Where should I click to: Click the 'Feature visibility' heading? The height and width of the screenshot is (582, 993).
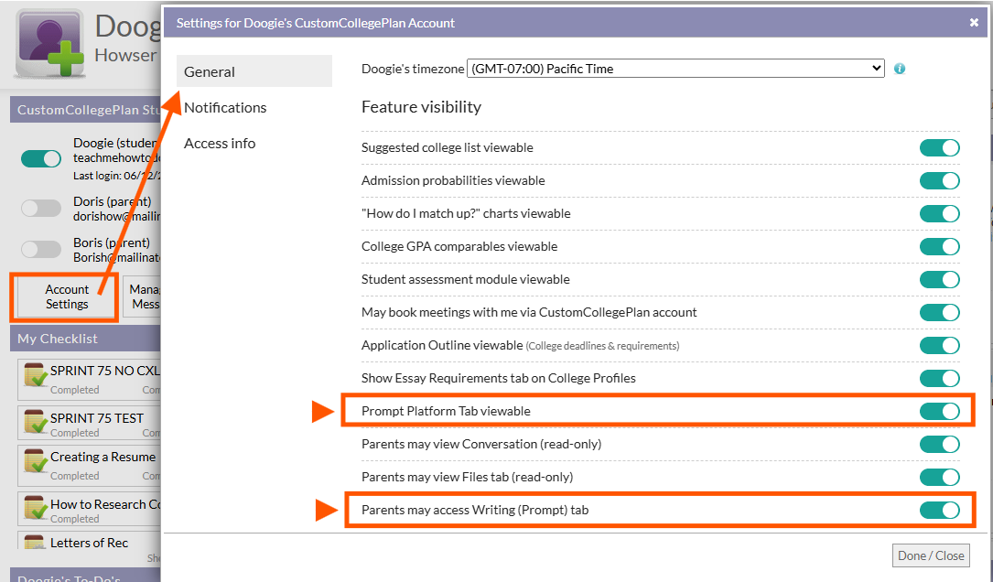421,107
